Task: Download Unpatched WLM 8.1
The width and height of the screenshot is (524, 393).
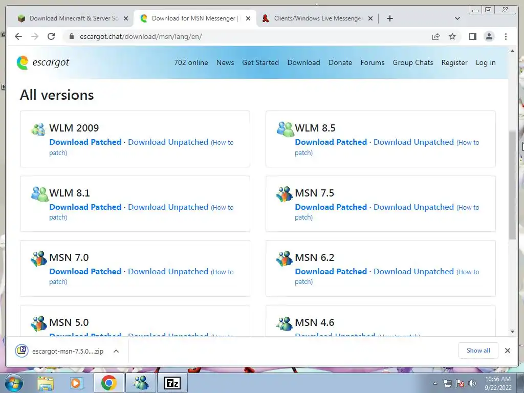Action: point(168,207)
